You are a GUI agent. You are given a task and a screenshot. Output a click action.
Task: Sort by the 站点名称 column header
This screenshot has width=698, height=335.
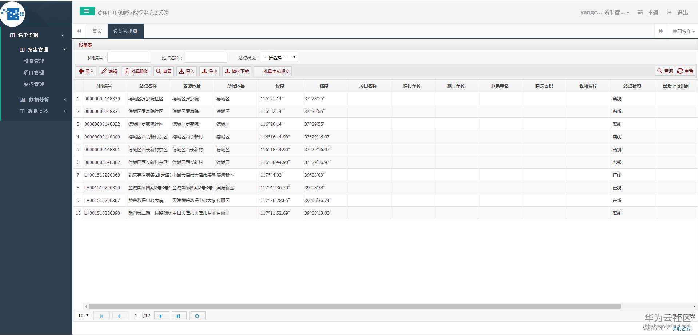coord(148,86)
